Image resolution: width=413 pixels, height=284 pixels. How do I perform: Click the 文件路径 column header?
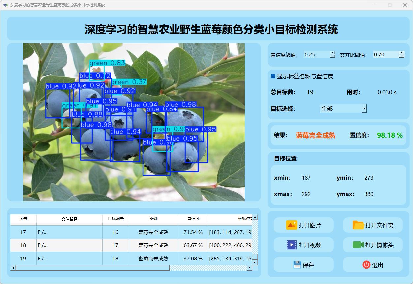[69, 219]
